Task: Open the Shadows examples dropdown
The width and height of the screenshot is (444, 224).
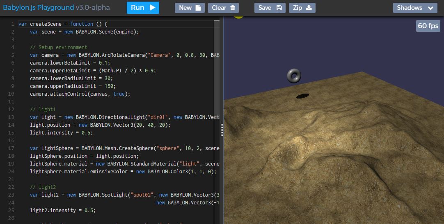Action: tap(415, 8)
